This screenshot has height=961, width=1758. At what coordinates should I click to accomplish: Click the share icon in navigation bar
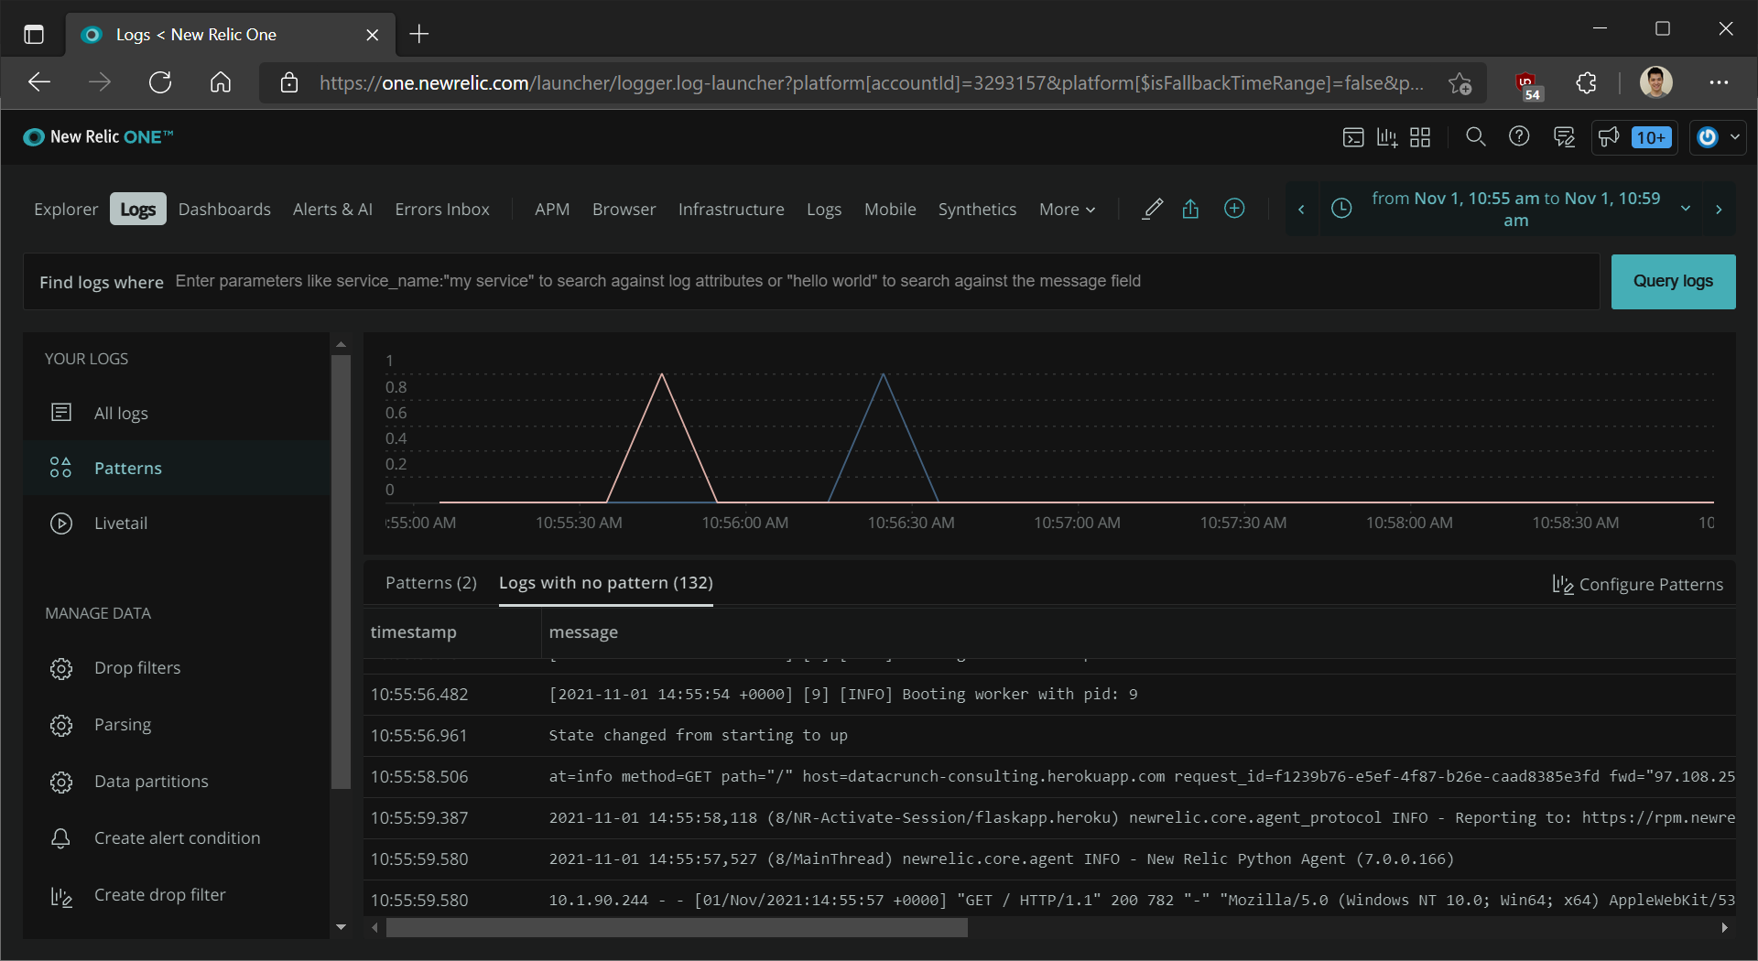(x=1190, y=210)
